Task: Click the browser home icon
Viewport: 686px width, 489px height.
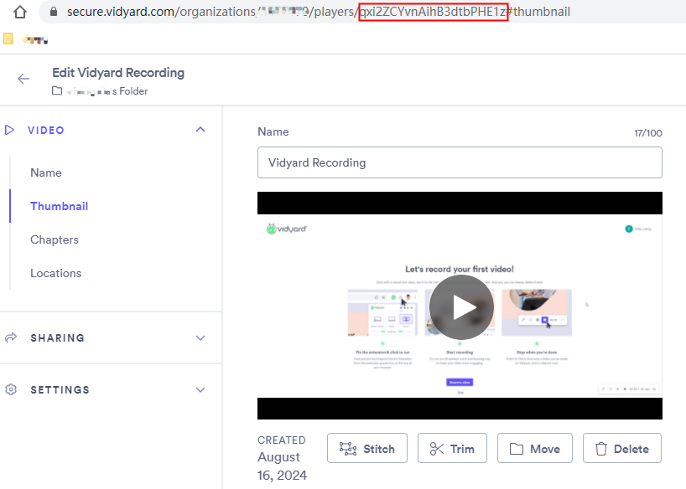Action: (x=20, y=13)
